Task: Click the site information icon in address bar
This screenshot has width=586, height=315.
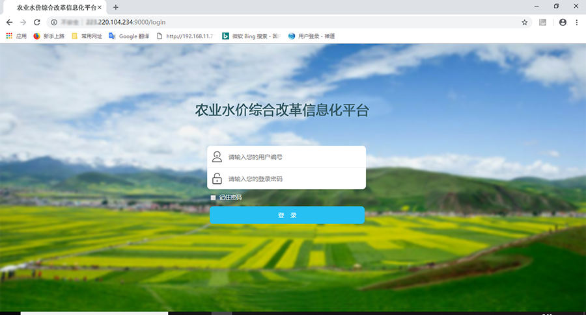Action: [54, 22]
